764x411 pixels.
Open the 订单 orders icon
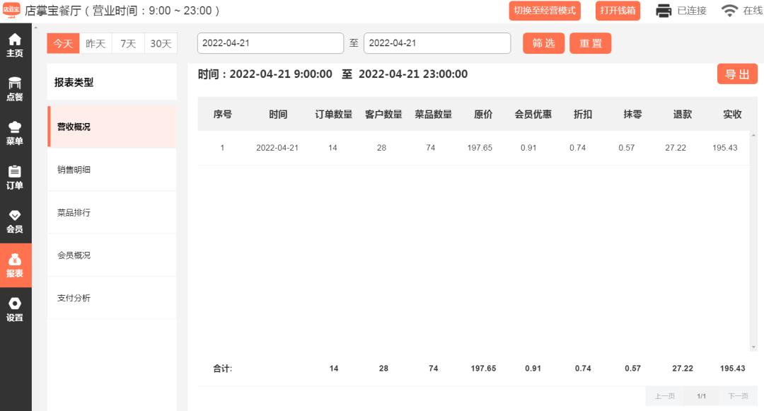click(x=15, y=178)
